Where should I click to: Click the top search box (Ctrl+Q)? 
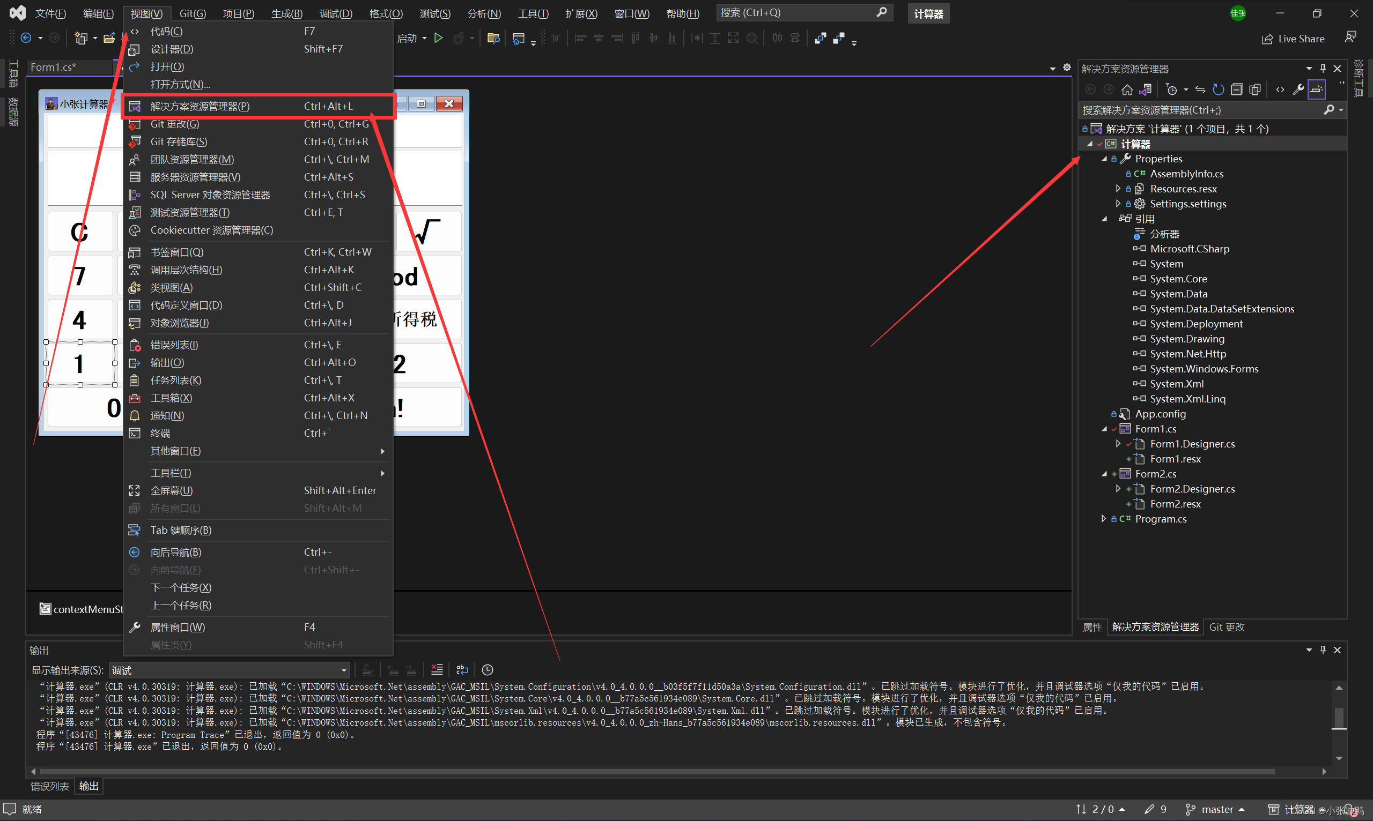pos(804,13)
